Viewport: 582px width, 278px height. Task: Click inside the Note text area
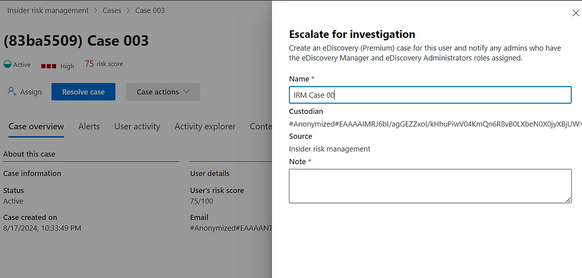[429, 186]
